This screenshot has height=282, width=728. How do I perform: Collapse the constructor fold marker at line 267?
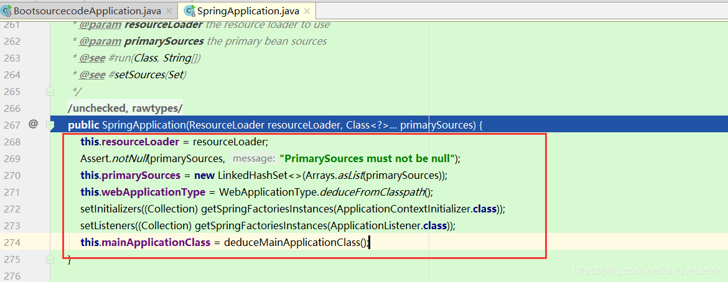(x=50, y=125)
